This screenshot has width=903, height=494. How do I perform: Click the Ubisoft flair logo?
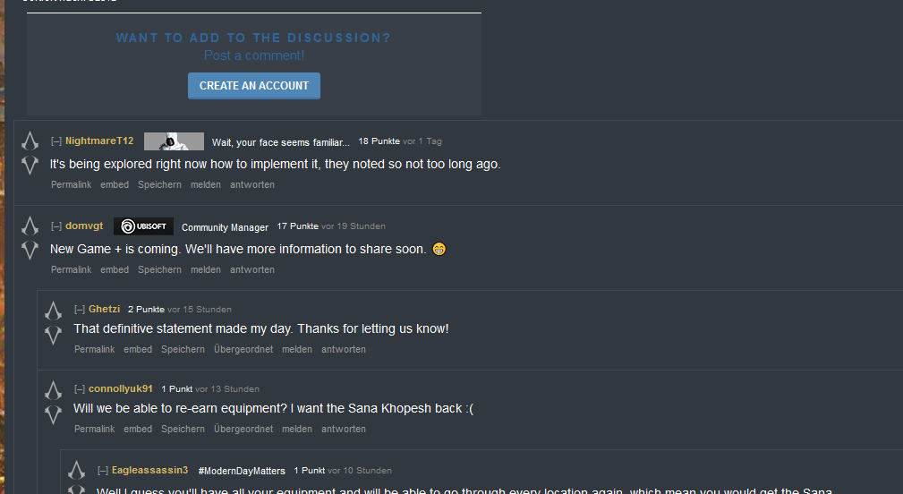tap(143, 226)
